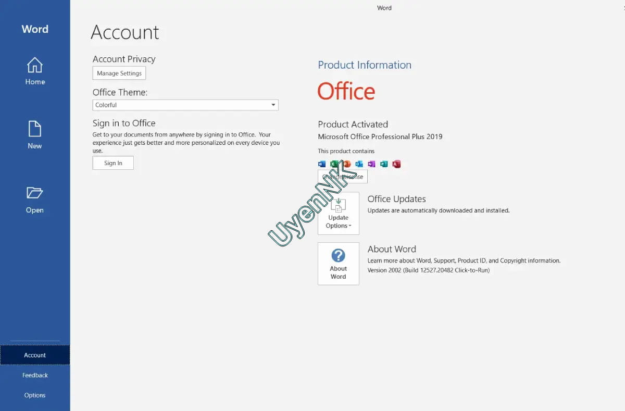625x411 pixels.
Task: Click the Product Information heading
Action: point(365,65)
